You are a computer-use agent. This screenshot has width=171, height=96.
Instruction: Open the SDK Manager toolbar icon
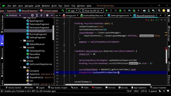(153, 11)
